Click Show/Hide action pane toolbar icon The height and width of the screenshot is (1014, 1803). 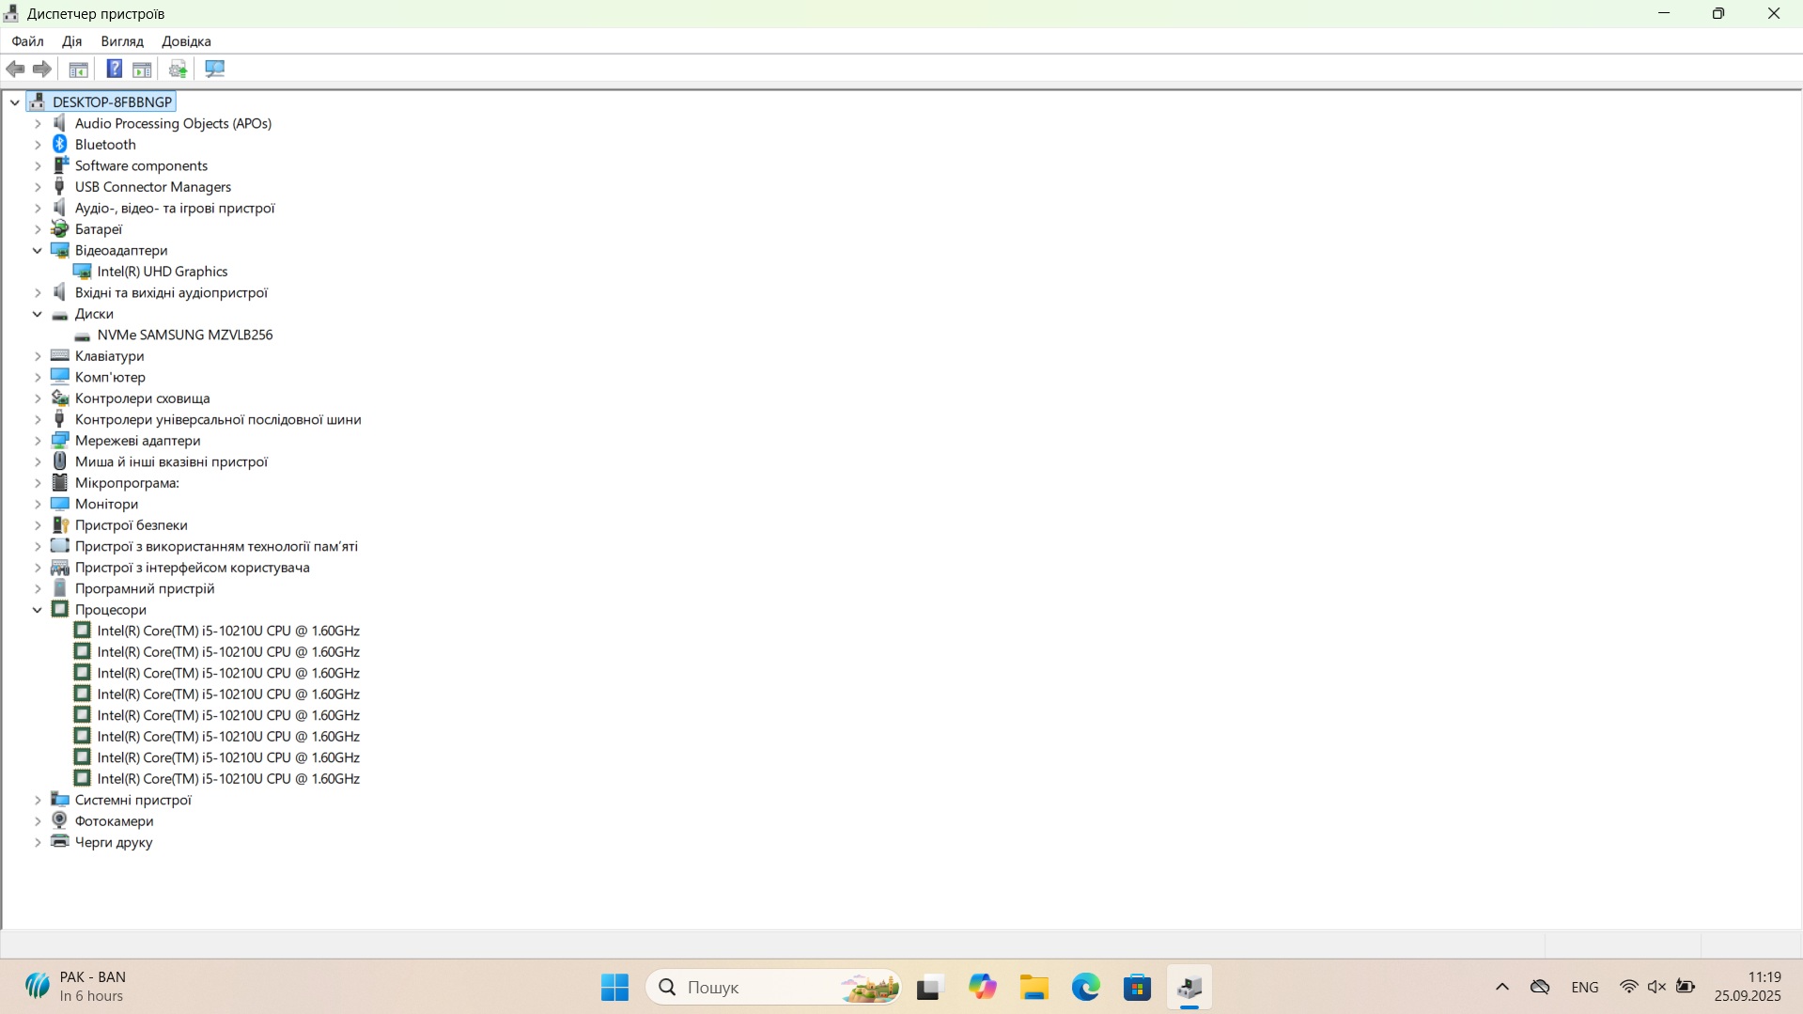pos(142,69)
